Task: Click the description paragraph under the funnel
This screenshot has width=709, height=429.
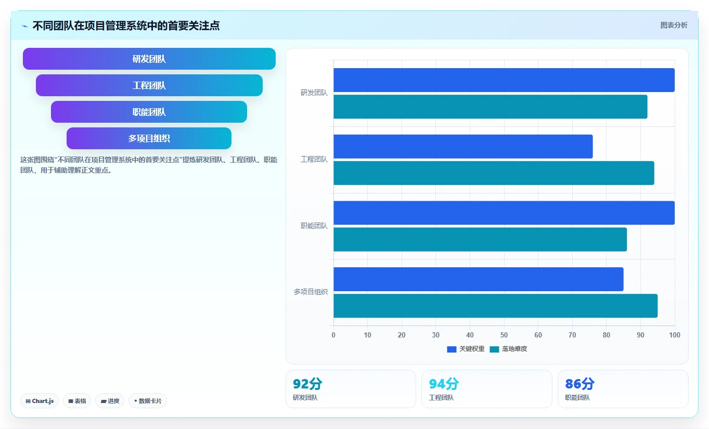Action: [x=149, y=165]
